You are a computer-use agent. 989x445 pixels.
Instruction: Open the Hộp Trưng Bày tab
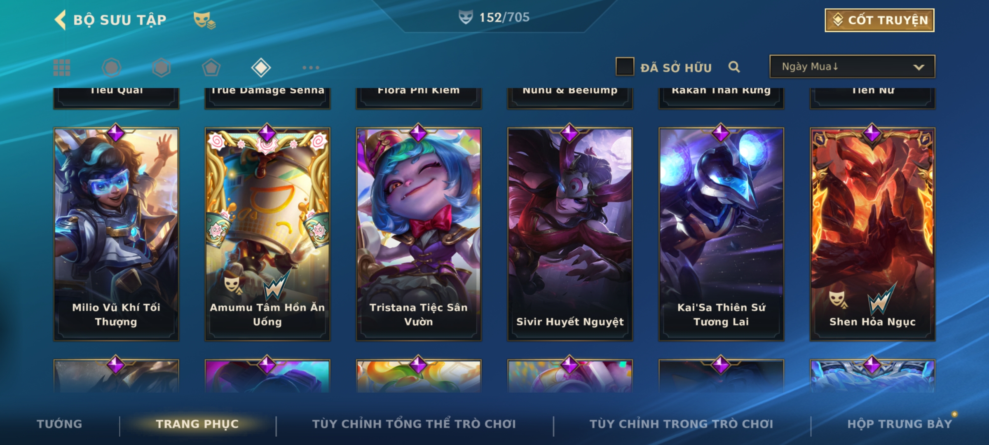900,424
